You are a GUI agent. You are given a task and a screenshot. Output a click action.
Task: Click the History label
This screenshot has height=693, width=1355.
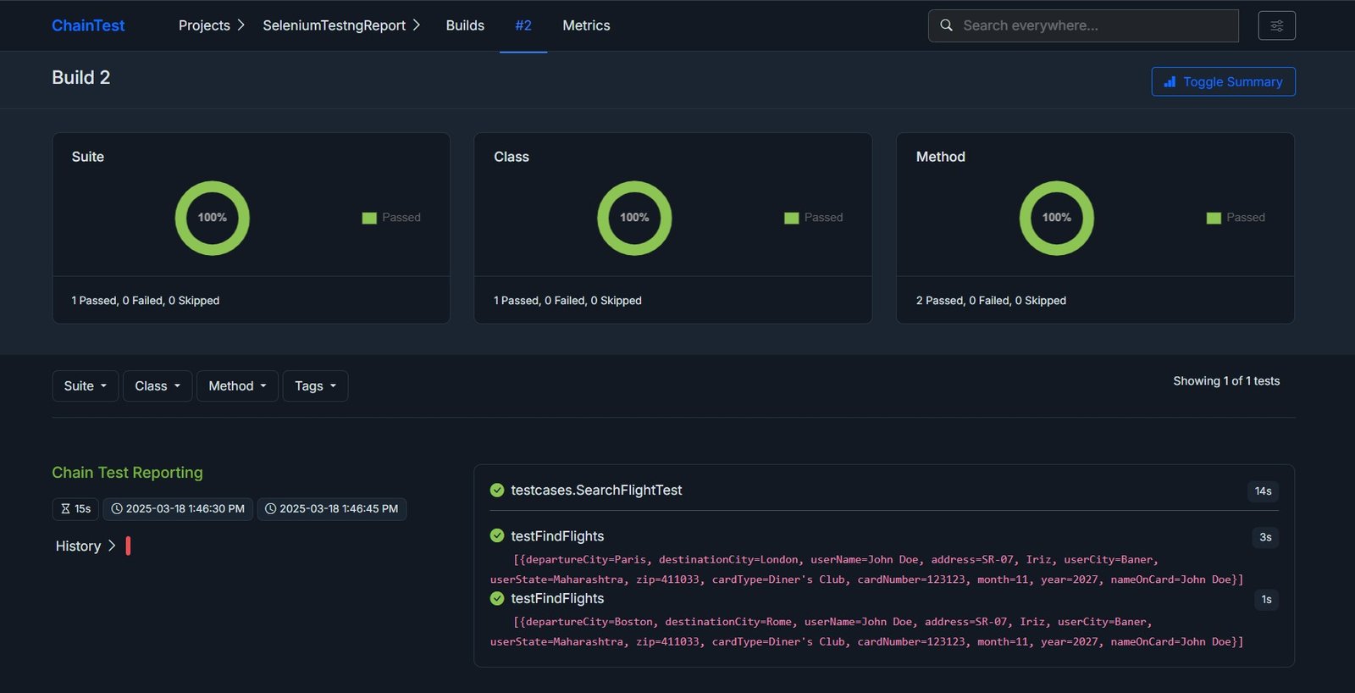(x=78, y=546)
